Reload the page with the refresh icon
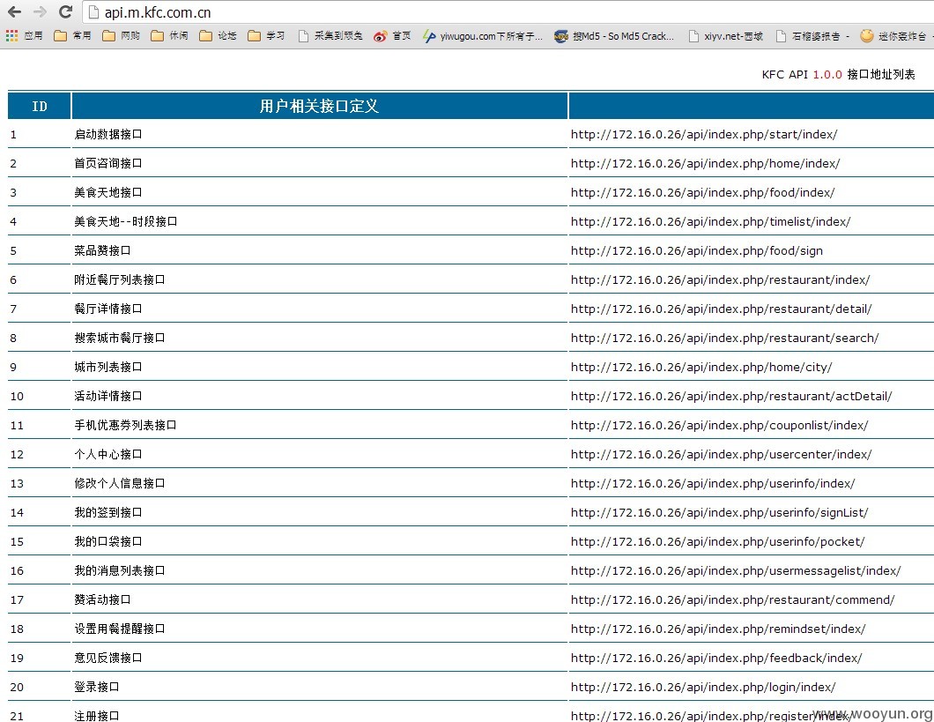The width and height of the screenshot is (934, 722). 65,12
